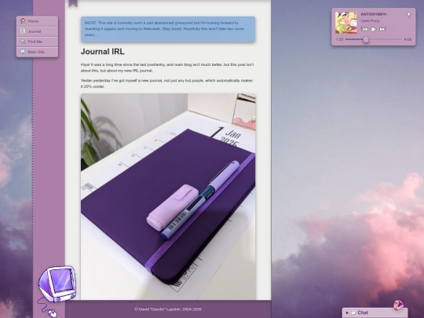Click the Chat speech bubble icon
Screen dimensions: 424x318
pyautogui.click(x=353, y=313)
